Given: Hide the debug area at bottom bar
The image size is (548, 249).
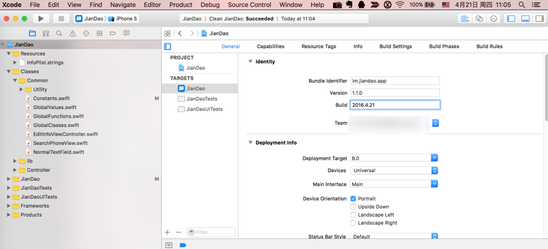Looking at the screenshot, I should [169, 245].
